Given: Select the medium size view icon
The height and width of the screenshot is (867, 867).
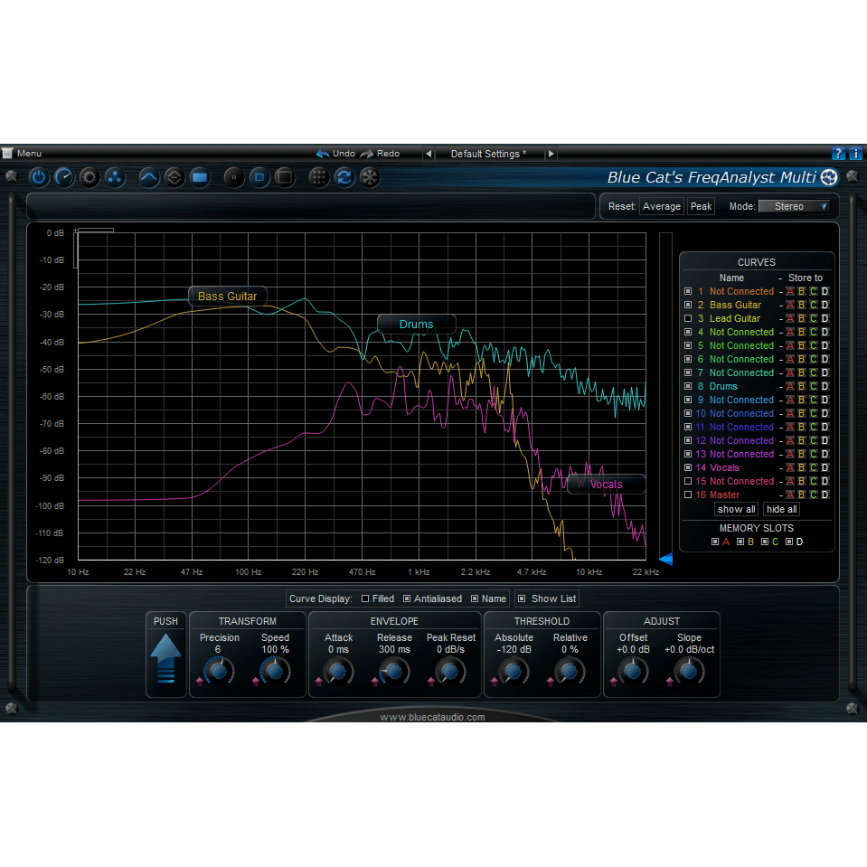Looking at the screenshot, I should point(259,177).
